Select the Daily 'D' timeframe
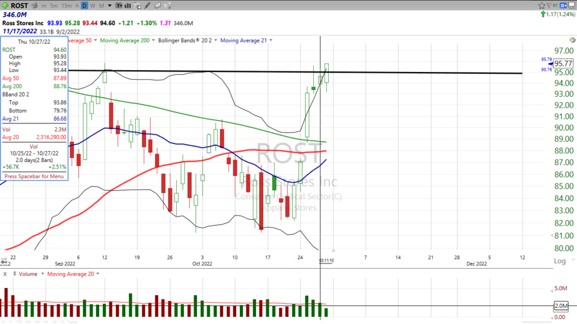577x324 pixels. 85,6
